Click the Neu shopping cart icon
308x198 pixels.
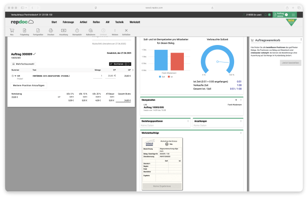11,31
